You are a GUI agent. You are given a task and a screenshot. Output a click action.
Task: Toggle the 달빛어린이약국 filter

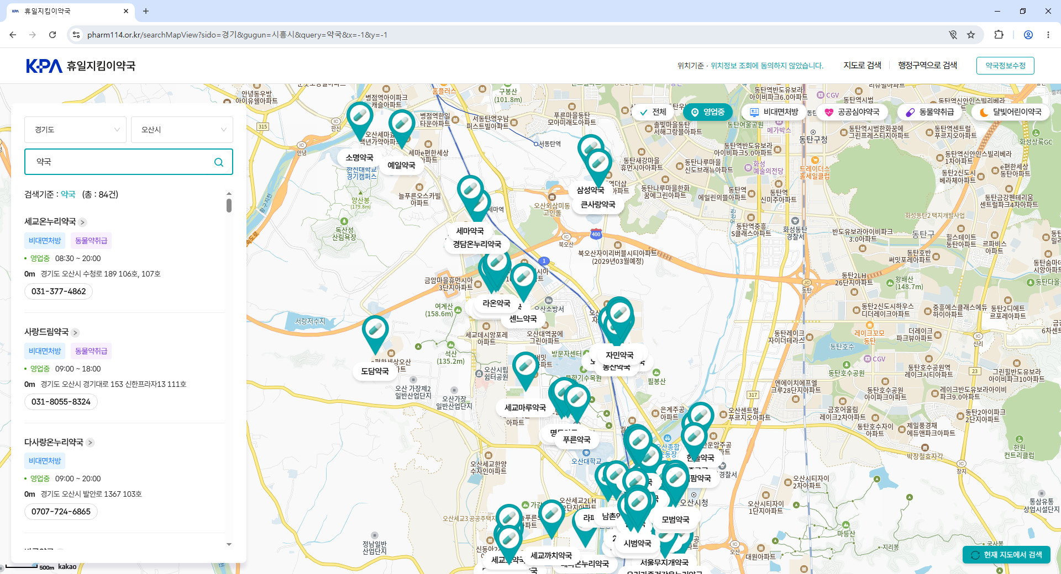click(1010, 112)
